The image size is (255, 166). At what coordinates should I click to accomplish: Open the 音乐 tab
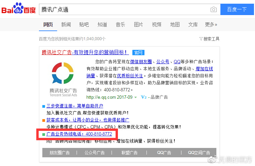(x=120, y=25)
